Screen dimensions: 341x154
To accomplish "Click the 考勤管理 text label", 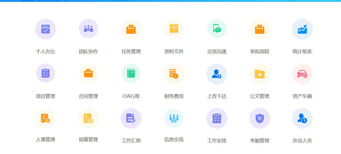I will tap(260, 141).
